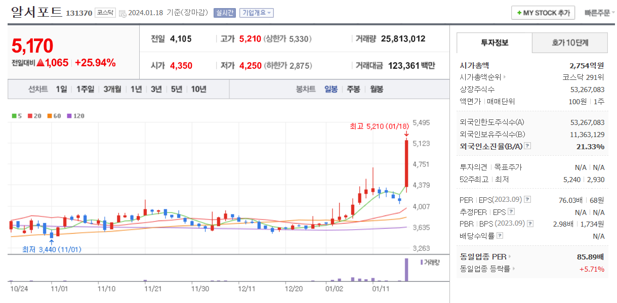Screen dimensions: 617x303
Task: Open help icon next to PER EPS(2023.09)
Action: tap(527, 200)
